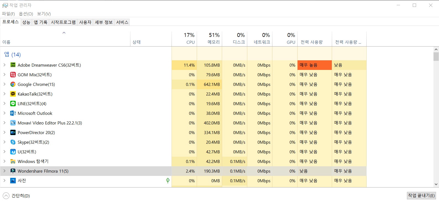Expand the Skype(32비트)(2) process group
This screenshot has height=204, width=439.
tap(4, 142)
